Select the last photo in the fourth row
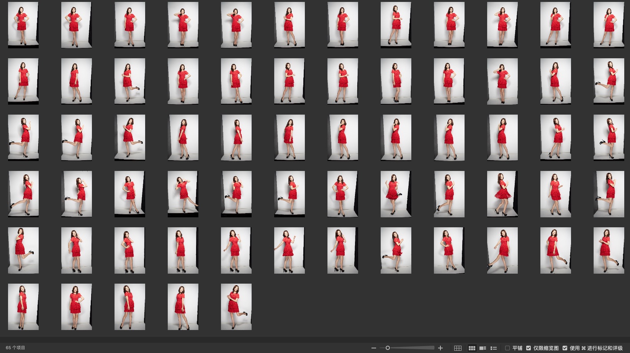This screenshot has width=630, height=353. point(609,194)
